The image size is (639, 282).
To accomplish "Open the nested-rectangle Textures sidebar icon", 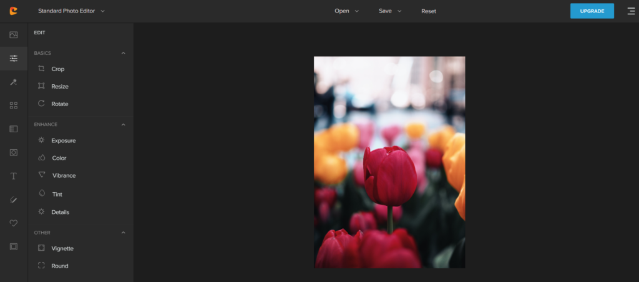I will tap(14, 246).
